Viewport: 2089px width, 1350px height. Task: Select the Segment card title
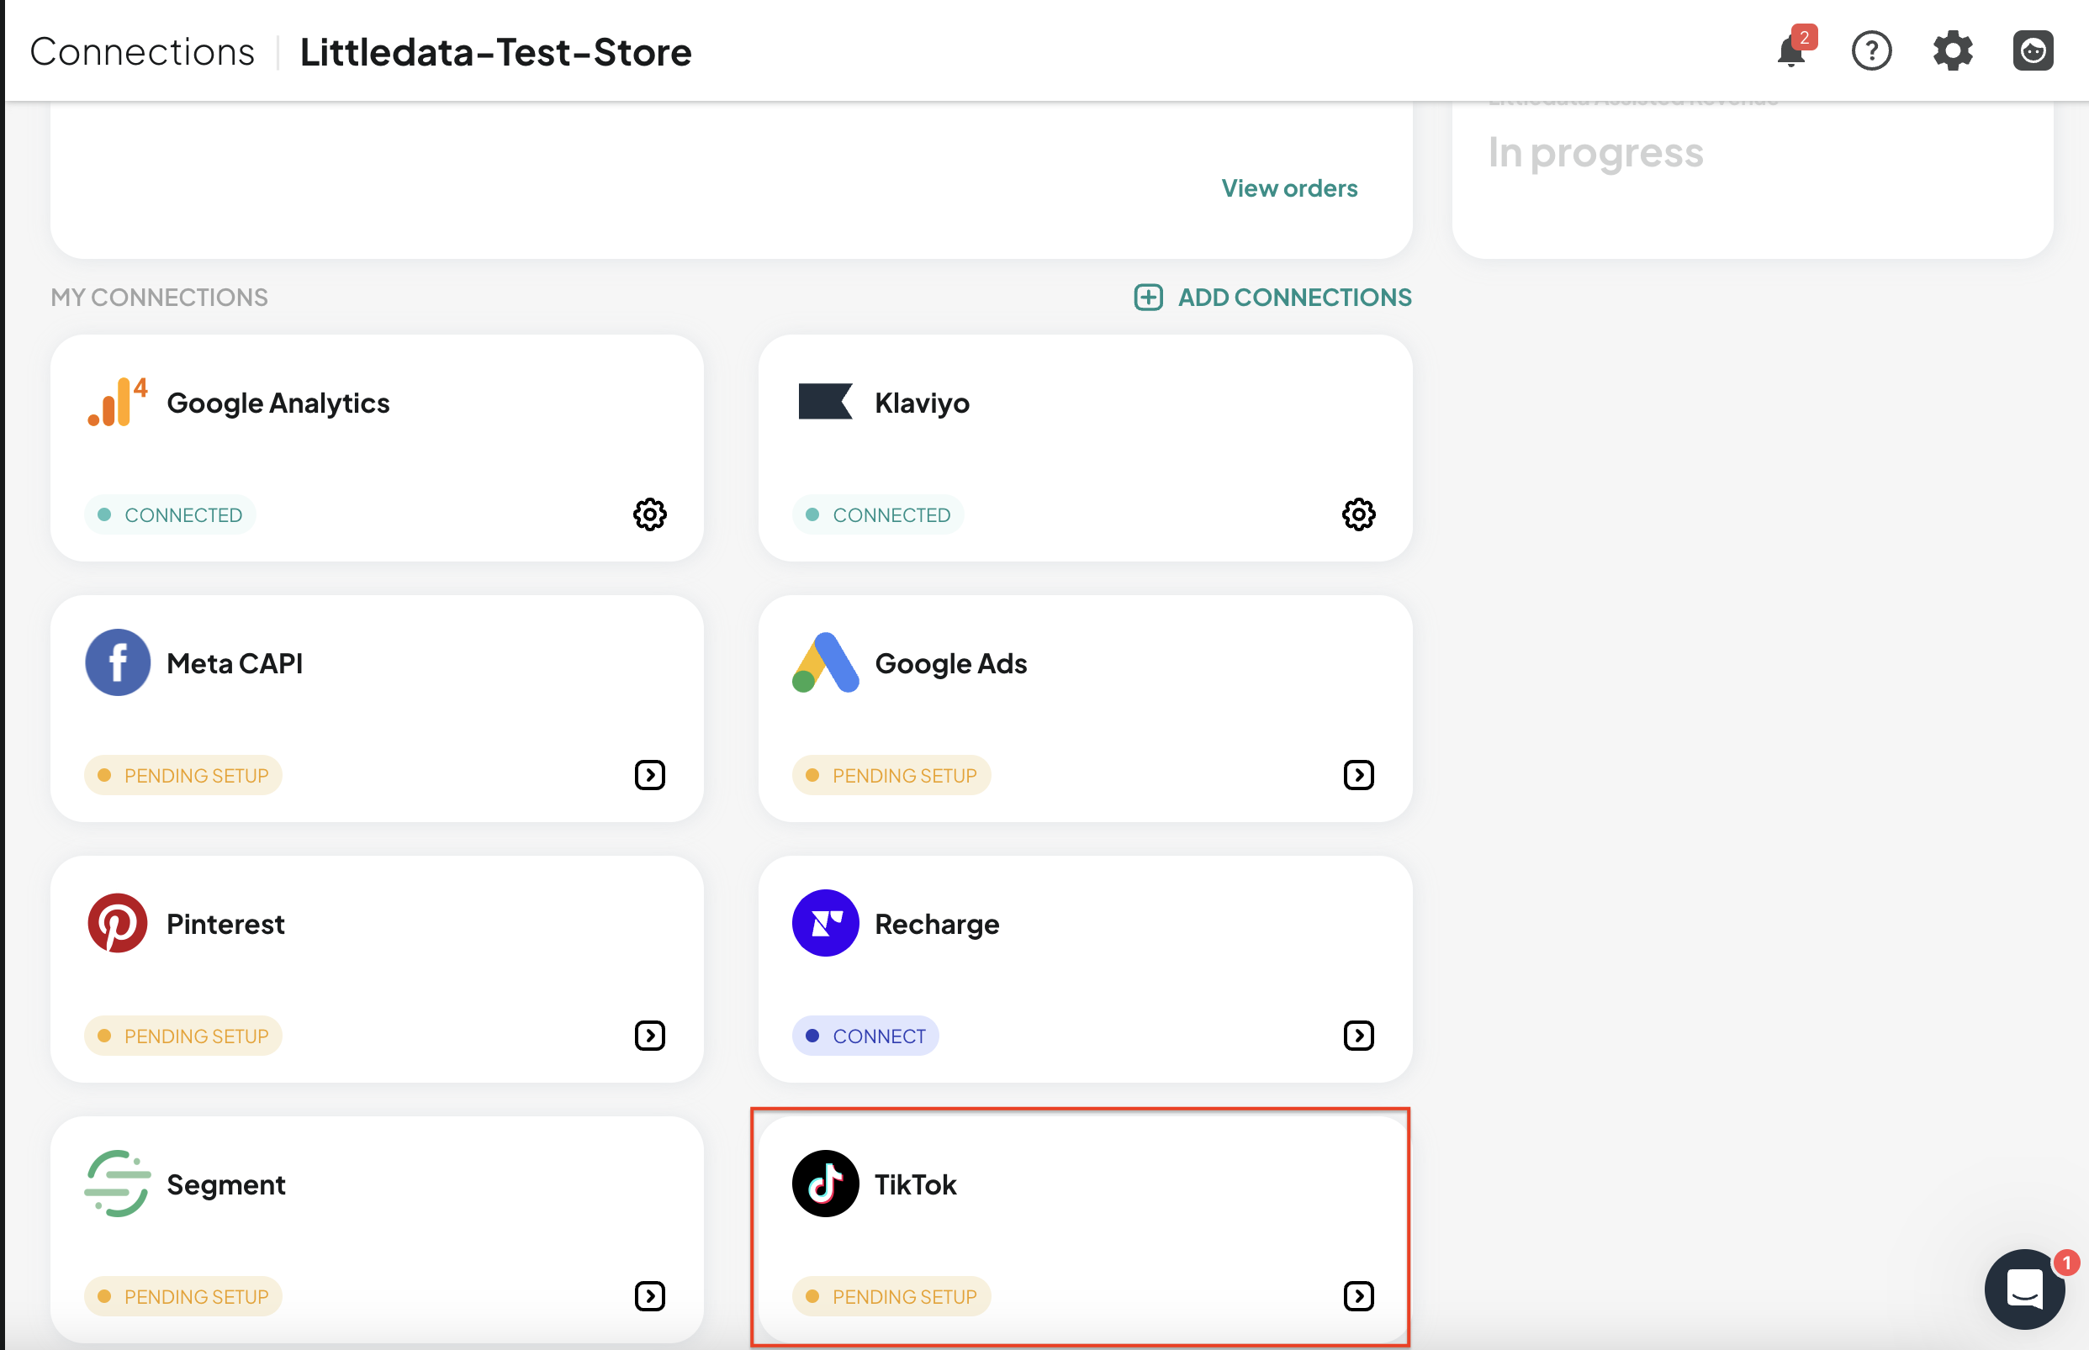coord(225,1184)
